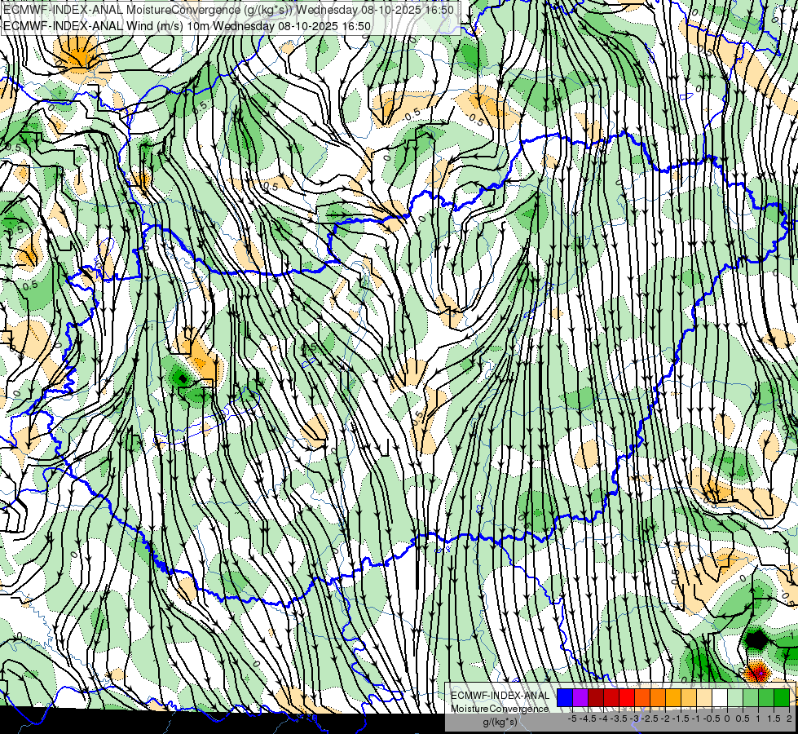Click the legend scale value -3.5

coord(619,719)
